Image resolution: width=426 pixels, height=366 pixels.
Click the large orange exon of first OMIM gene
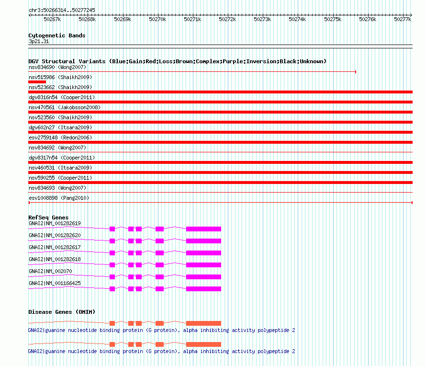(x=203, y=323)
